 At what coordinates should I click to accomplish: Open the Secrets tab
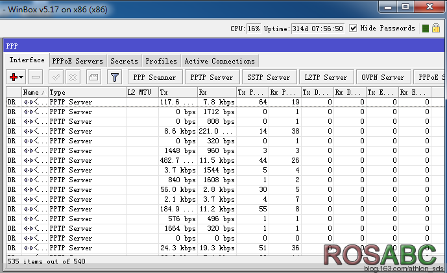(x=125, y=61)
